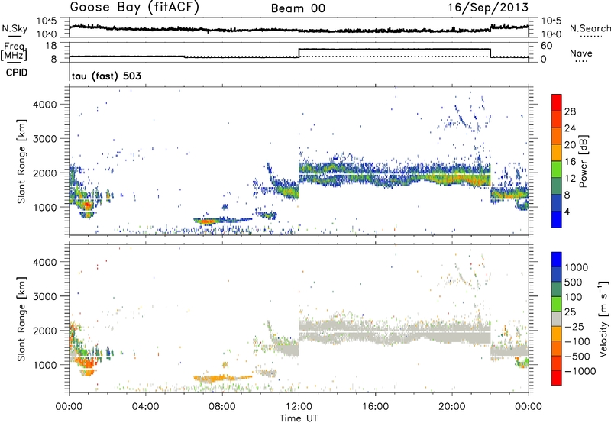Click the red top segment of Power colorbar
This screenshot has height=423, width=611.
coord(557,102)
